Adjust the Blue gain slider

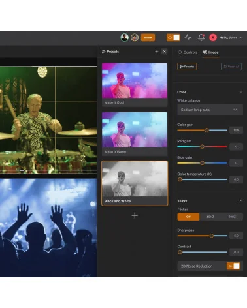pos(202,163)
